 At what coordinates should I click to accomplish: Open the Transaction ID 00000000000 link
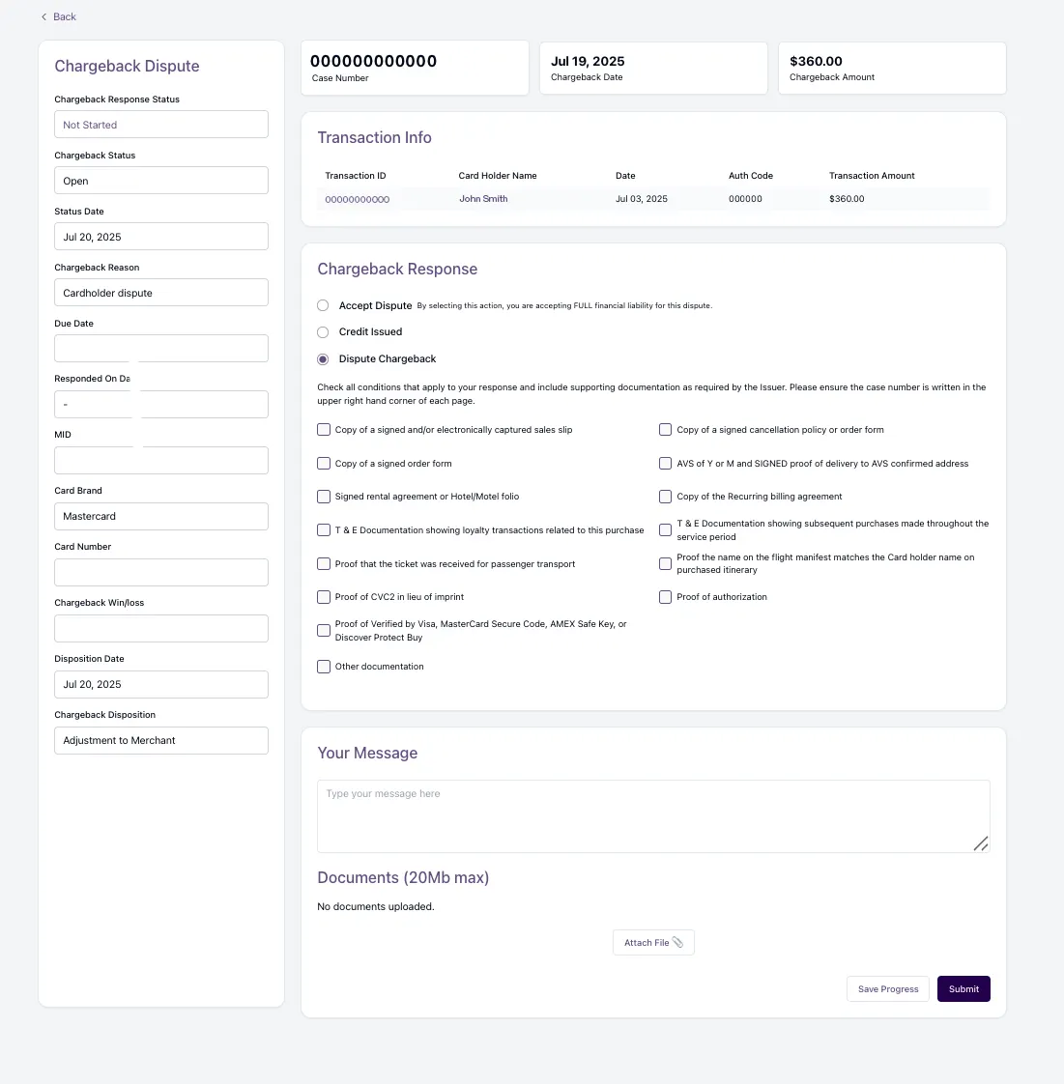point(357,200)
